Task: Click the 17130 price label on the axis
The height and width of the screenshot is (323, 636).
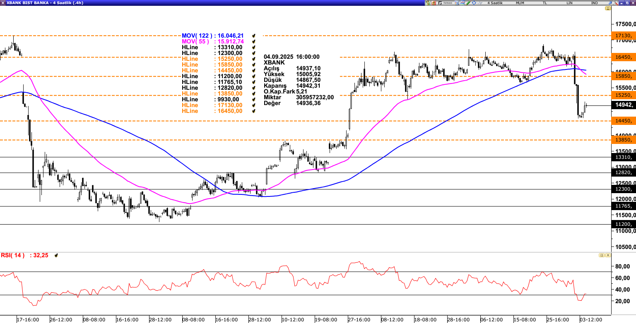Action: [623, 36]
